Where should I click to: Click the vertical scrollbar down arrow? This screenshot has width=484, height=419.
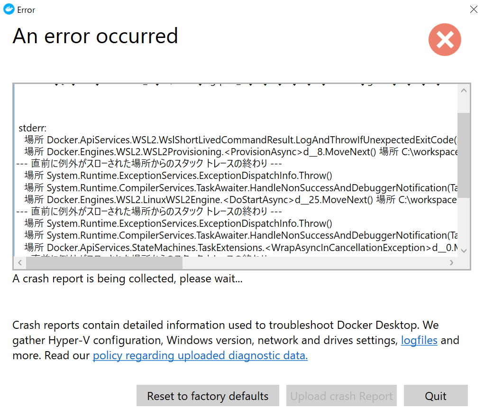(x=464, y=251)
